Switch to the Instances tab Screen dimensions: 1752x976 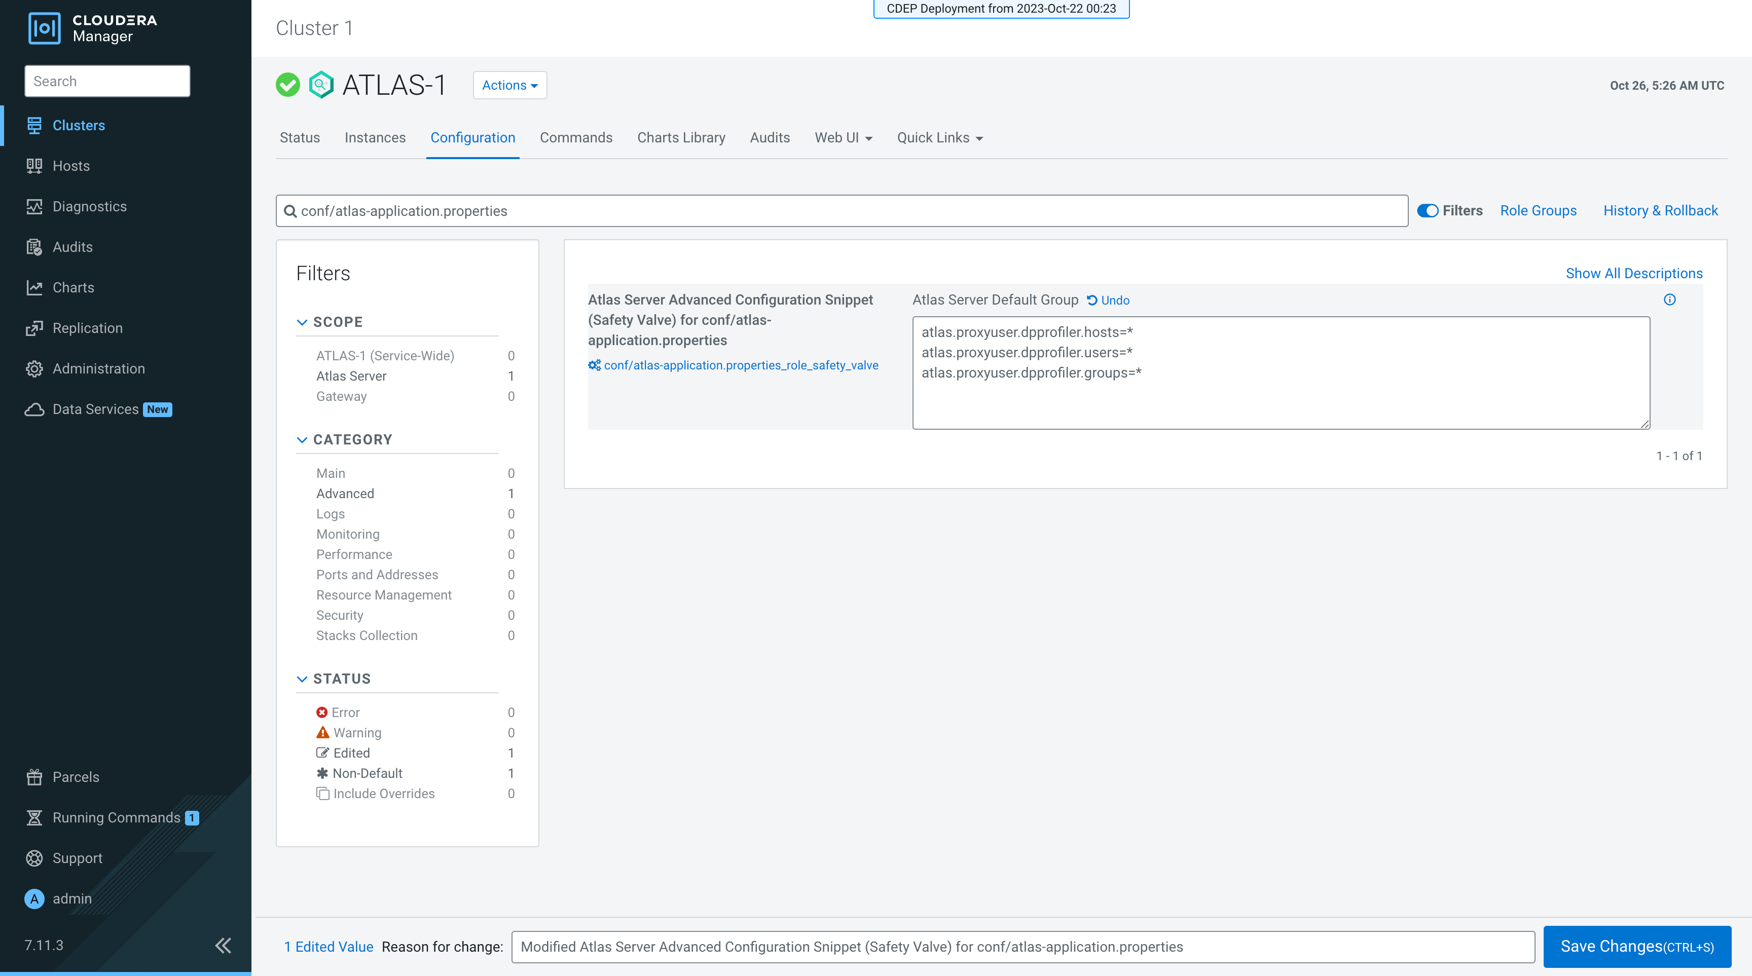tap(375, 138)
